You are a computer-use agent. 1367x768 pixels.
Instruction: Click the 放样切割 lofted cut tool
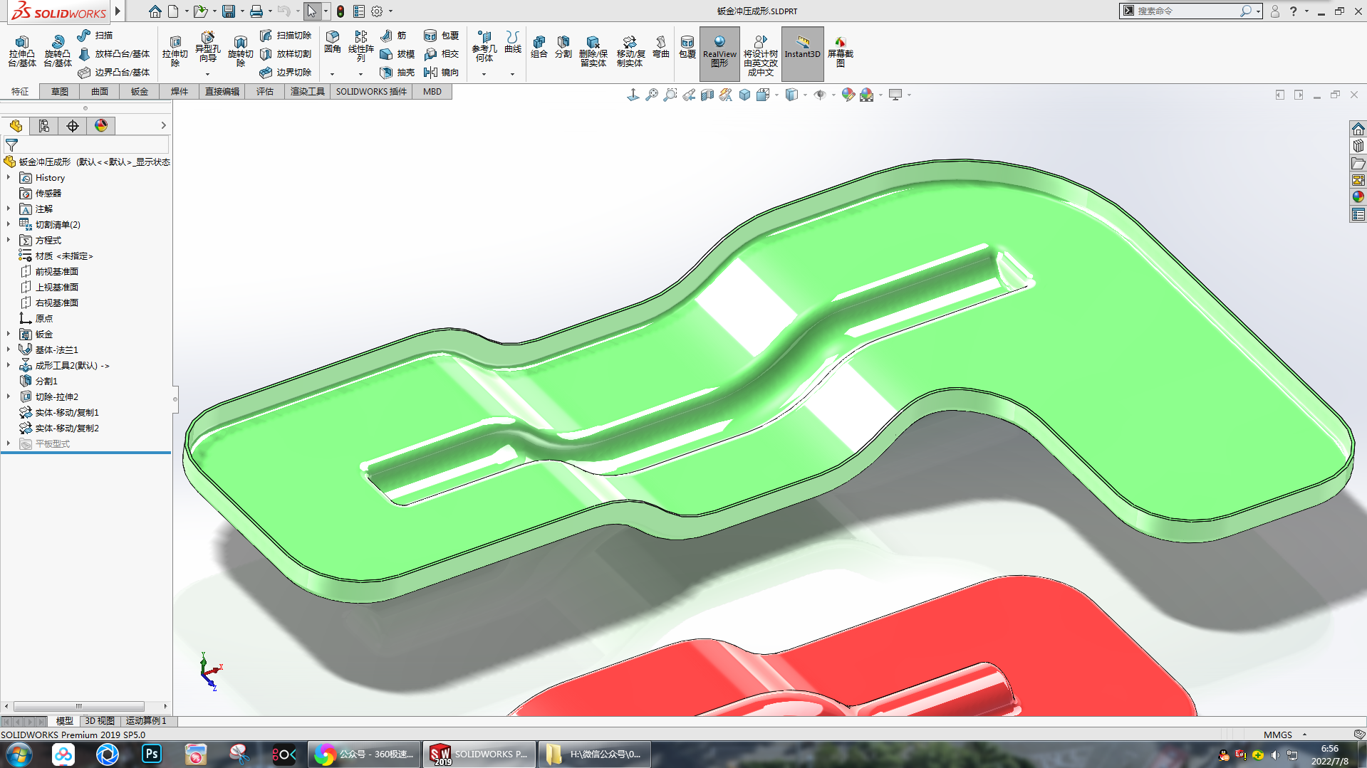pos(286,54)
